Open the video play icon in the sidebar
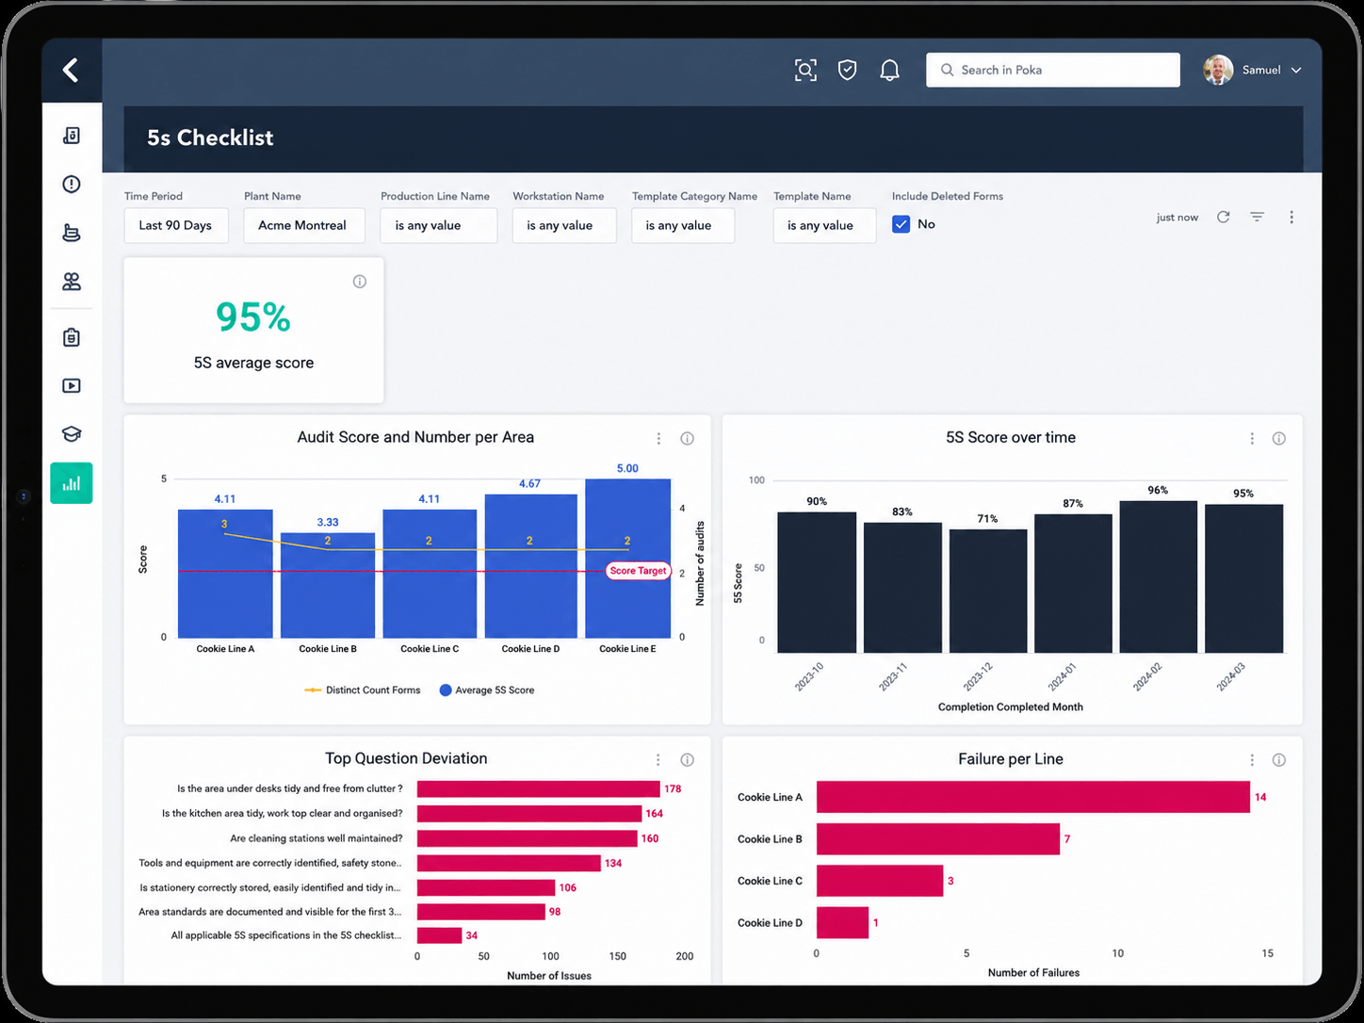The height and width of the screenshot is (1023, 1364). click(72, 385)
